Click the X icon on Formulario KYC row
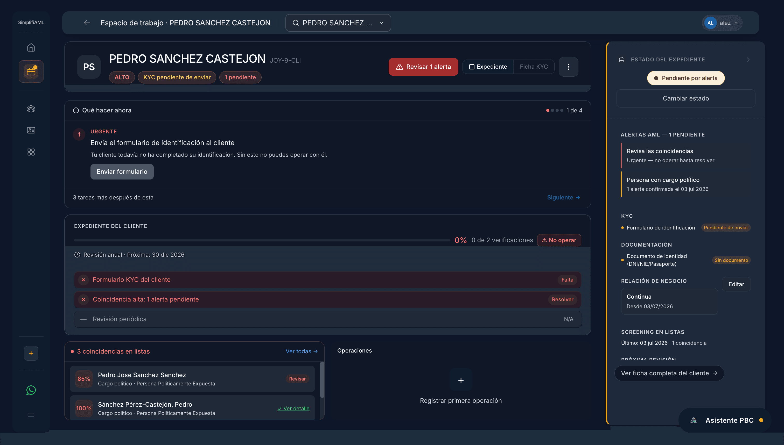784x445 pixels. (83, 280)
